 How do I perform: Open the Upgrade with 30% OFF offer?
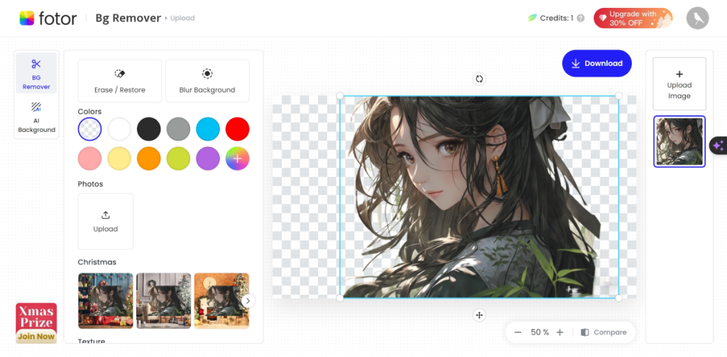pos(633,18)
